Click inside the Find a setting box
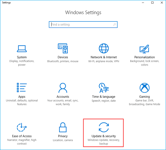Image resolution: width=166 pixels, height=150 pixels. coord(83,24)
